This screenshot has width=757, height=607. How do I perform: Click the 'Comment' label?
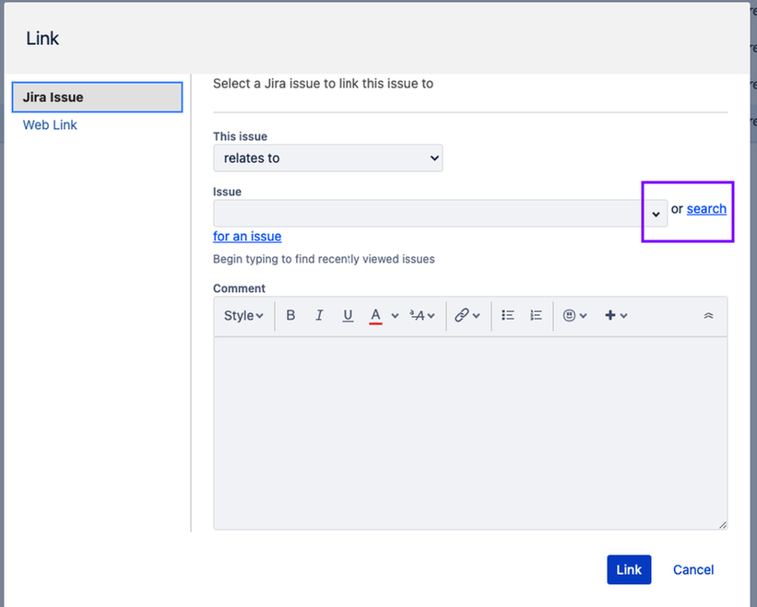[x=239, y=288]
